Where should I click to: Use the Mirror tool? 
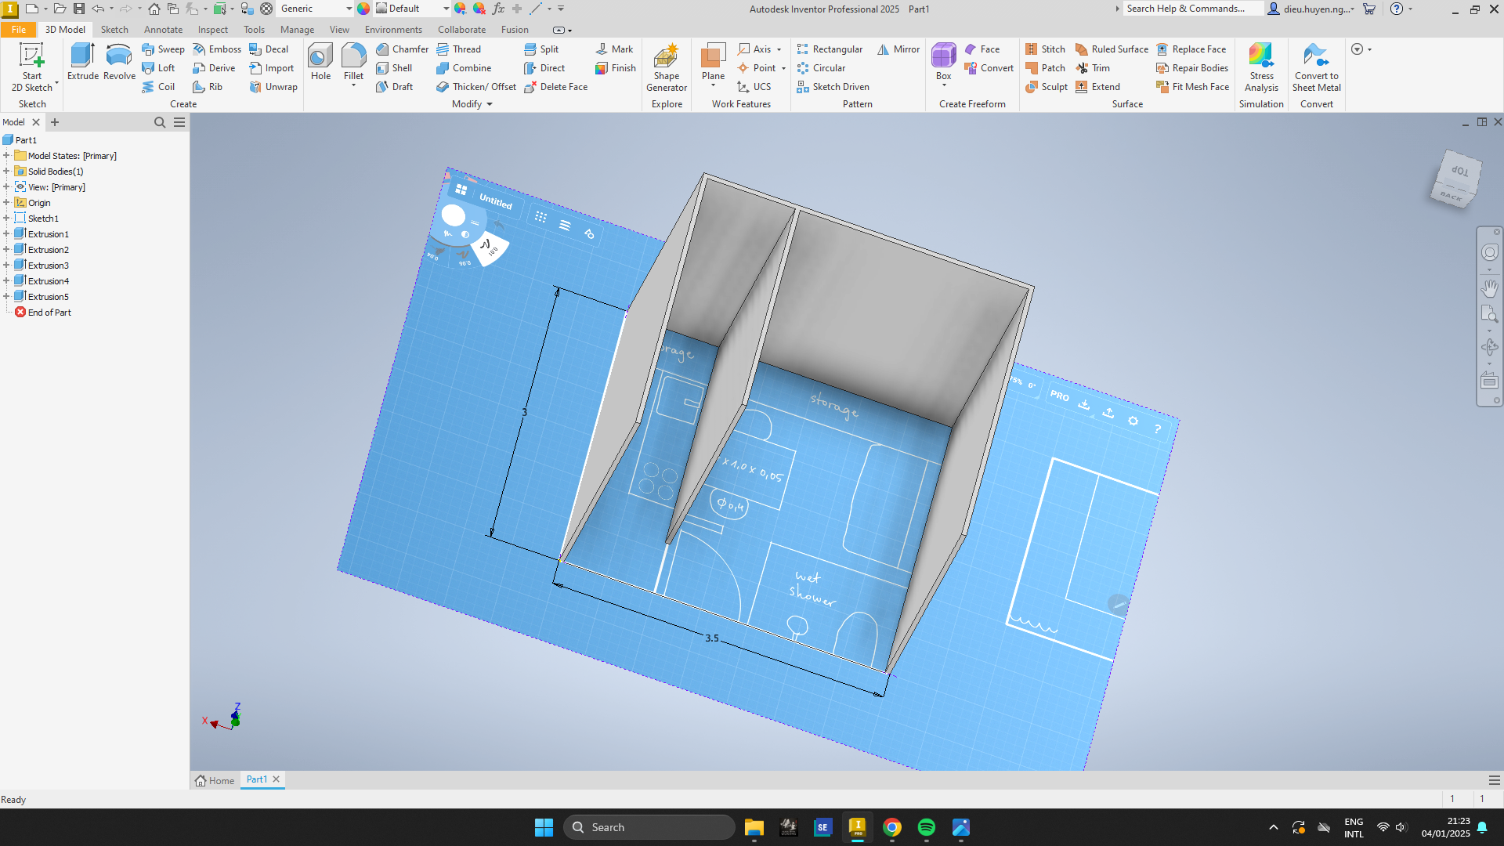[898, 49]
